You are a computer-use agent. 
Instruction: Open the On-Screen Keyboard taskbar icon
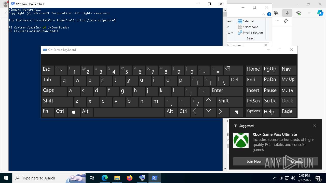point(142,178)
